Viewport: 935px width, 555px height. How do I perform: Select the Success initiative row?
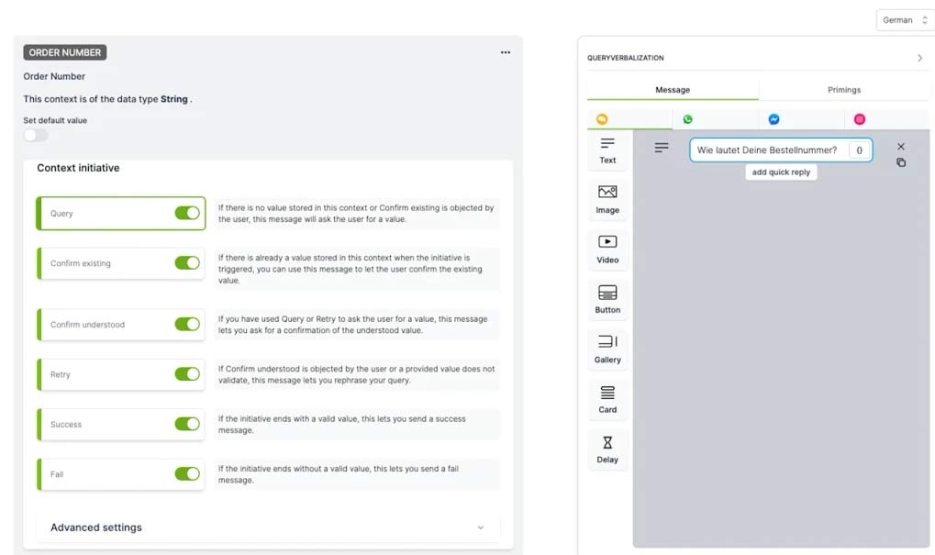[121, 424]
